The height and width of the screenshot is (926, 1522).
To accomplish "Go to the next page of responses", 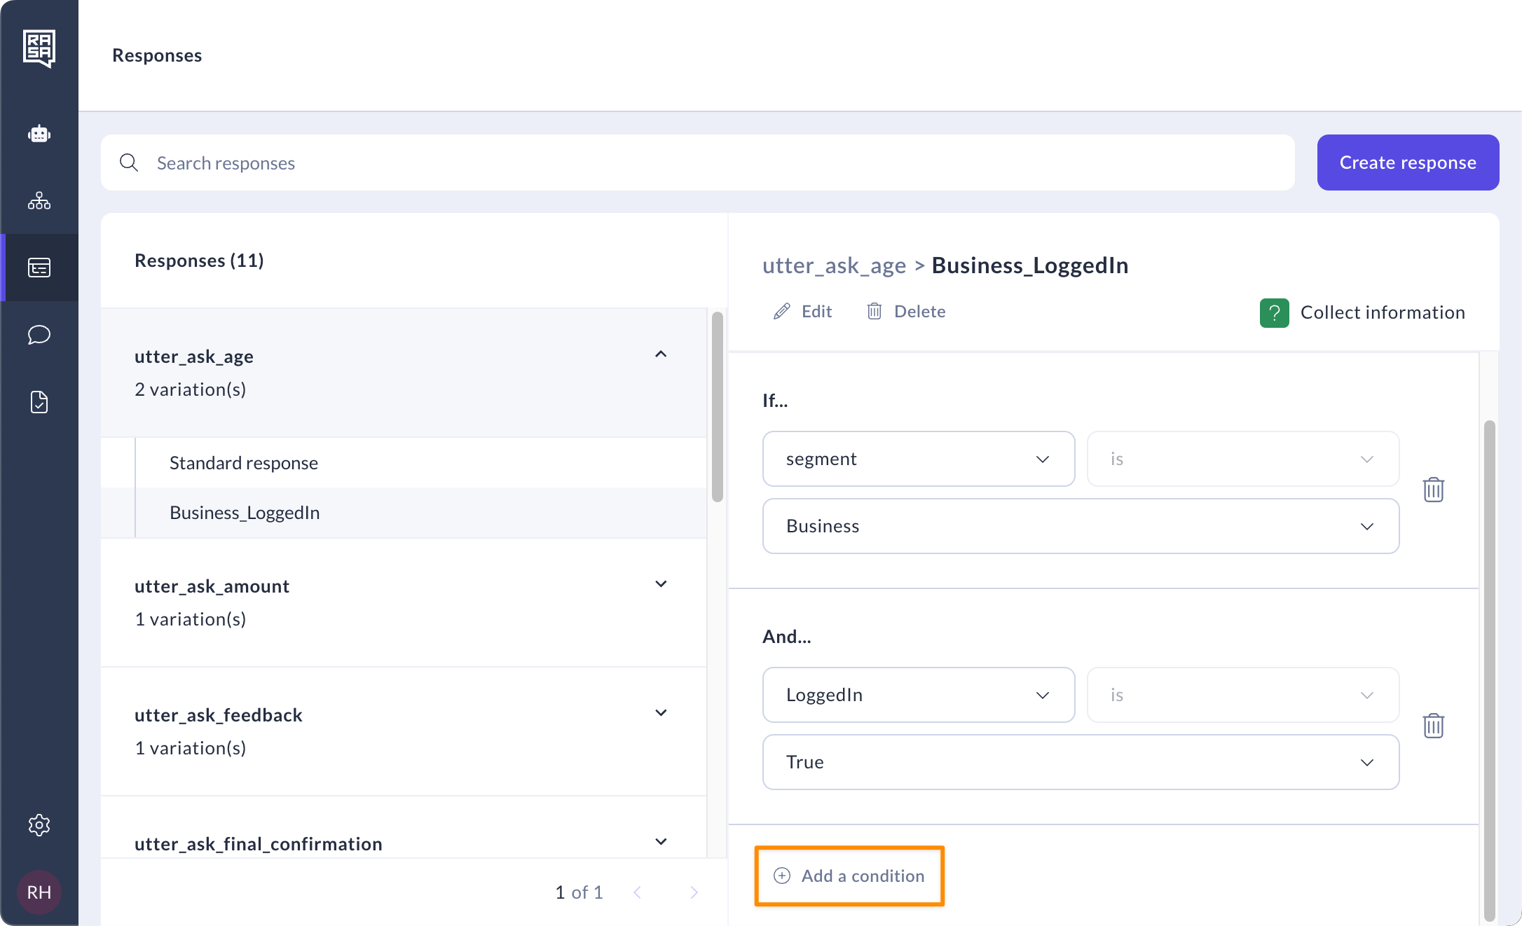I will [694, 892].
